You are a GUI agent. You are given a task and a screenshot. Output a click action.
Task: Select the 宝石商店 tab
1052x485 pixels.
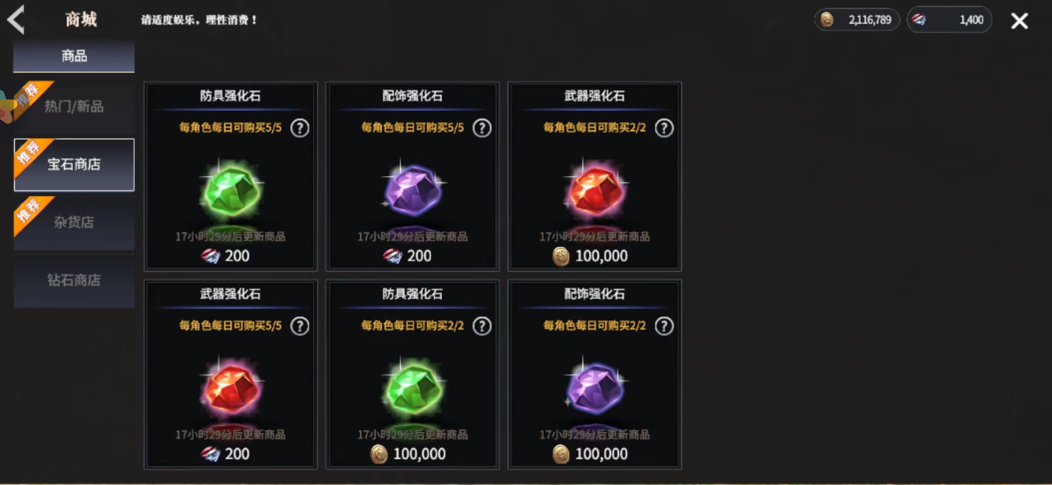click(74, 165)
